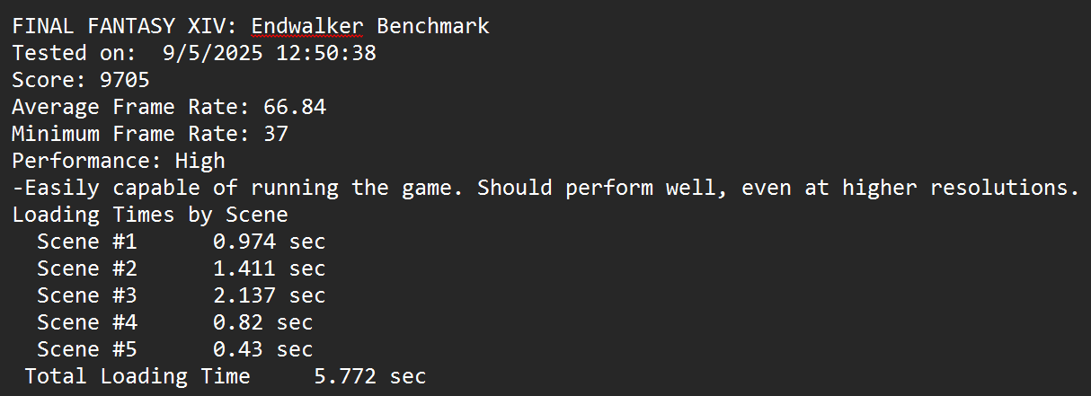Click the Total Loading Time label
This screenshot has width=1091, height=396.
coord(137,376)
